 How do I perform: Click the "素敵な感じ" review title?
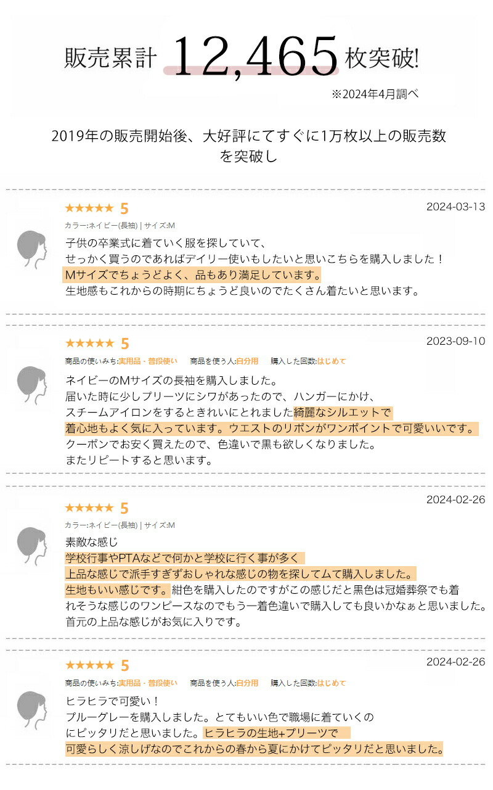pos(91,543)
